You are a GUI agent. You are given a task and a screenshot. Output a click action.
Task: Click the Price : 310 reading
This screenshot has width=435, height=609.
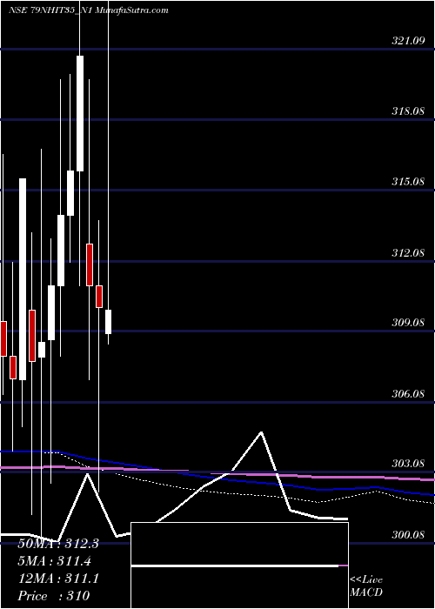pyautogui.click(x=54, y=596)
